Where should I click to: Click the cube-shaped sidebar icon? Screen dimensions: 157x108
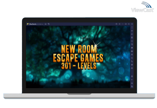pyautogui.click(x=132, y=65)
